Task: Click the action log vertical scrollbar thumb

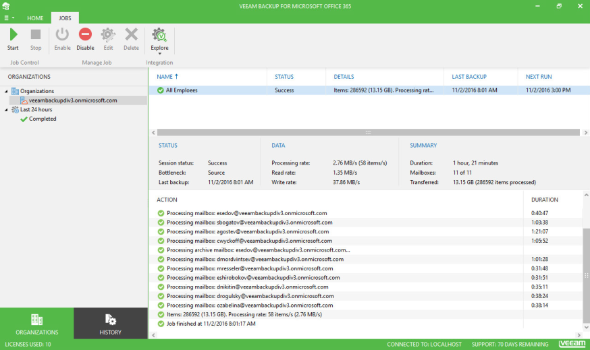Action: tap(586, 275)
